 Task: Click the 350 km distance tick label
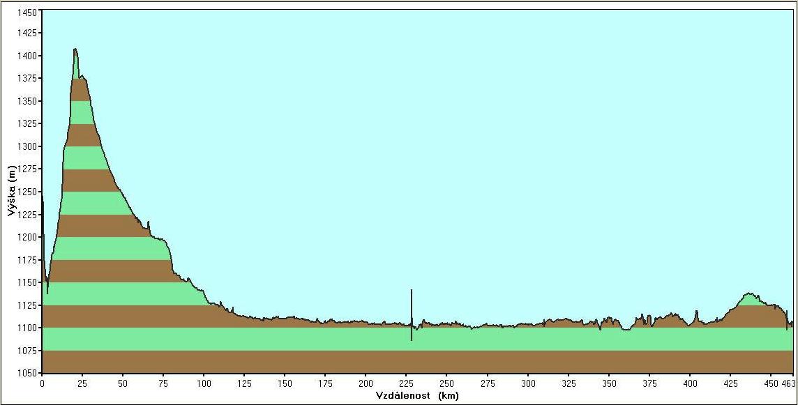click(x=609, y=383)
